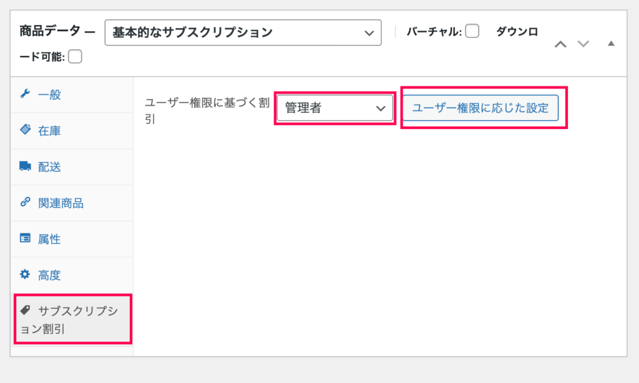Click the truck icon beside 配送
The width and height of the screenshot is (639, 383).
click(25, 166)
